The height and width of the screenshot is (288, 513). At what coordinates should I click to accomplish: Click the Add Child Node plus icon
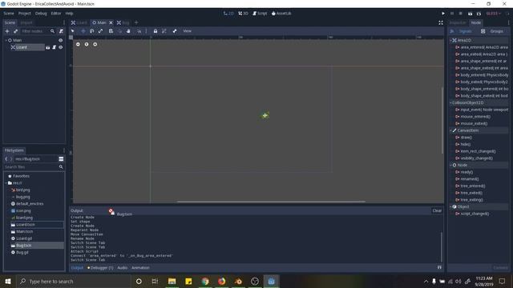coord(7,31)
